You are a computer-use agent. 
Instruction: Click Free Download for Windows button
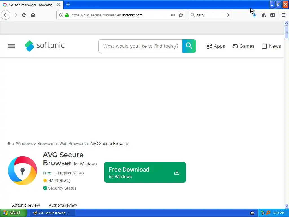coord(145,172)
